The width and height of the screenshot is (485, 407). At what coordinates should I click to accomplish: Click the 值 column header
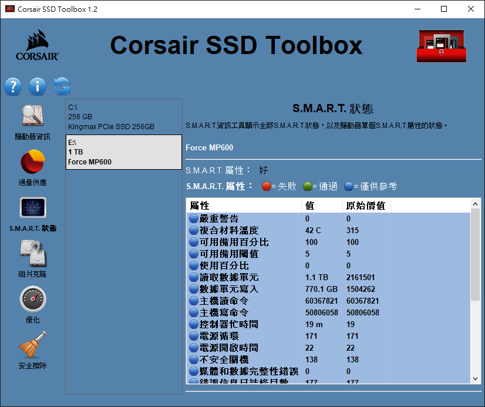[x=322, y=206]
